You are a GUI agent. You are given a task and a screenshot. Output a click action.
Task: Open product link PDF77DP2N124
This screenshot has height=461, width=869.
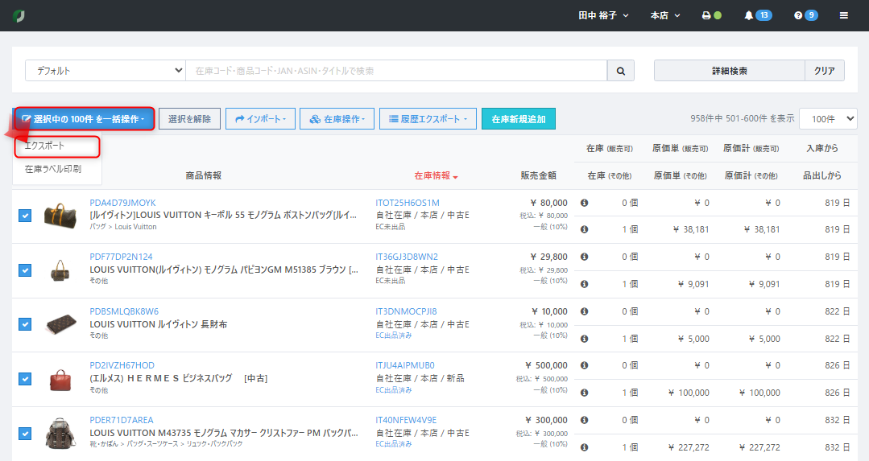click(121, 257)
